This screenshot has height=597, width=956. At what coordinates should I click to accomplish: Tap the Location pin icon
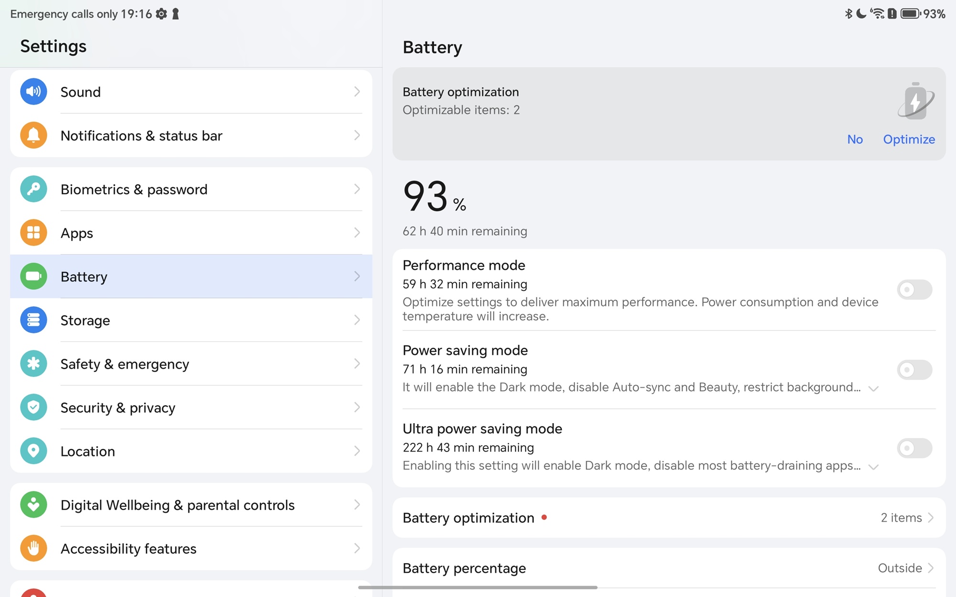33,451
